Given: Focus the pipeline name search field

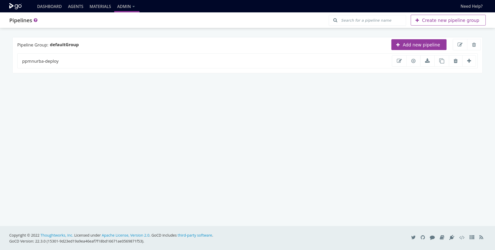Looking at the screenshot, I should point(367,20).
